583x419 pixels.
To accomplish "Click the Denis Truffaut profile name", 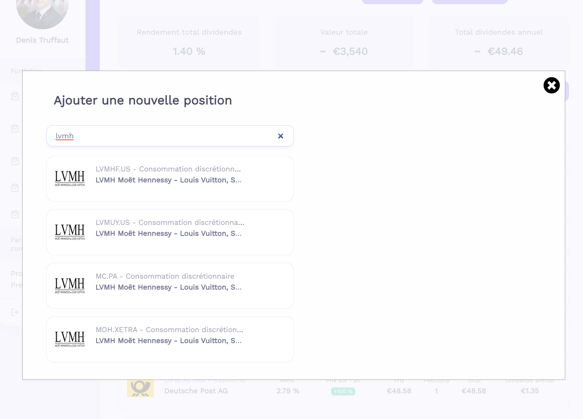I will pos(42,40).
